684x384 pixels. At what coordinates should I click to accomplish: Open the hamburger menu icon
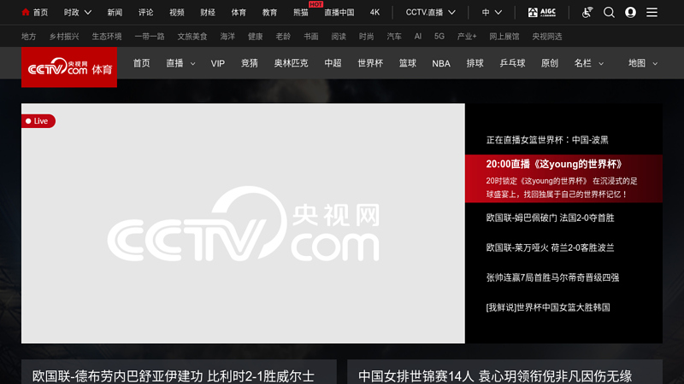[652, 12]
